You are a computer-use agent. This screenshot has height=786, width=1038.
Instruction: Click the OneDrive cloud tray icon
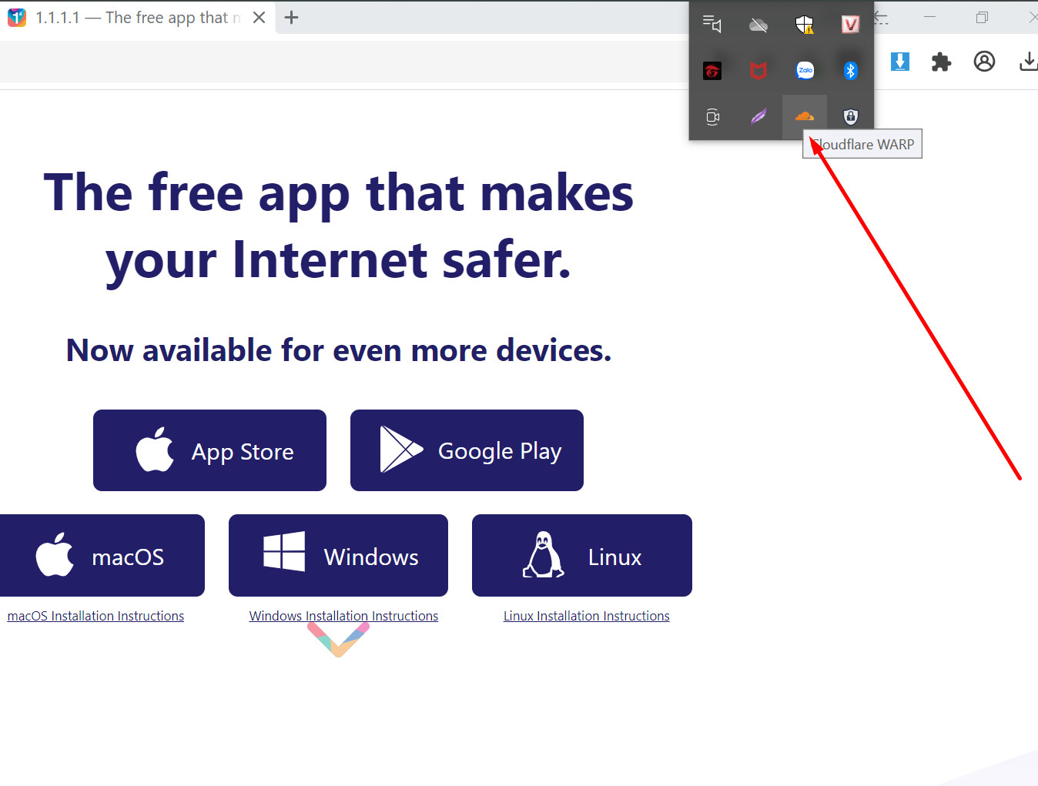tap(758, 25)
